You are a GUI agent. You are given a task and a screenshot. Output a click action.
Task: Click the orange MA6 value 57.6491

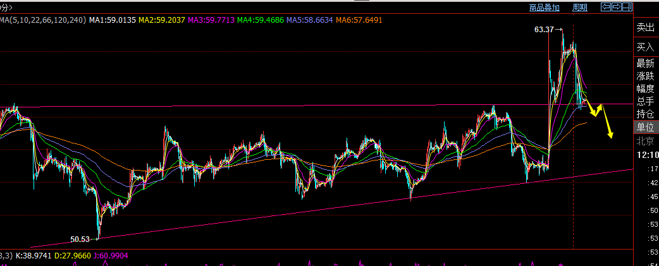(359, 20)
